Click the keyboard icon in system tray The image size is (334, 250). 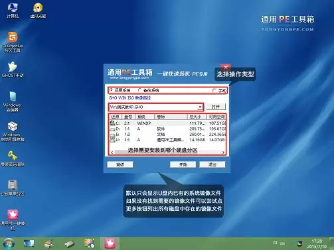[x=282, y=243]
